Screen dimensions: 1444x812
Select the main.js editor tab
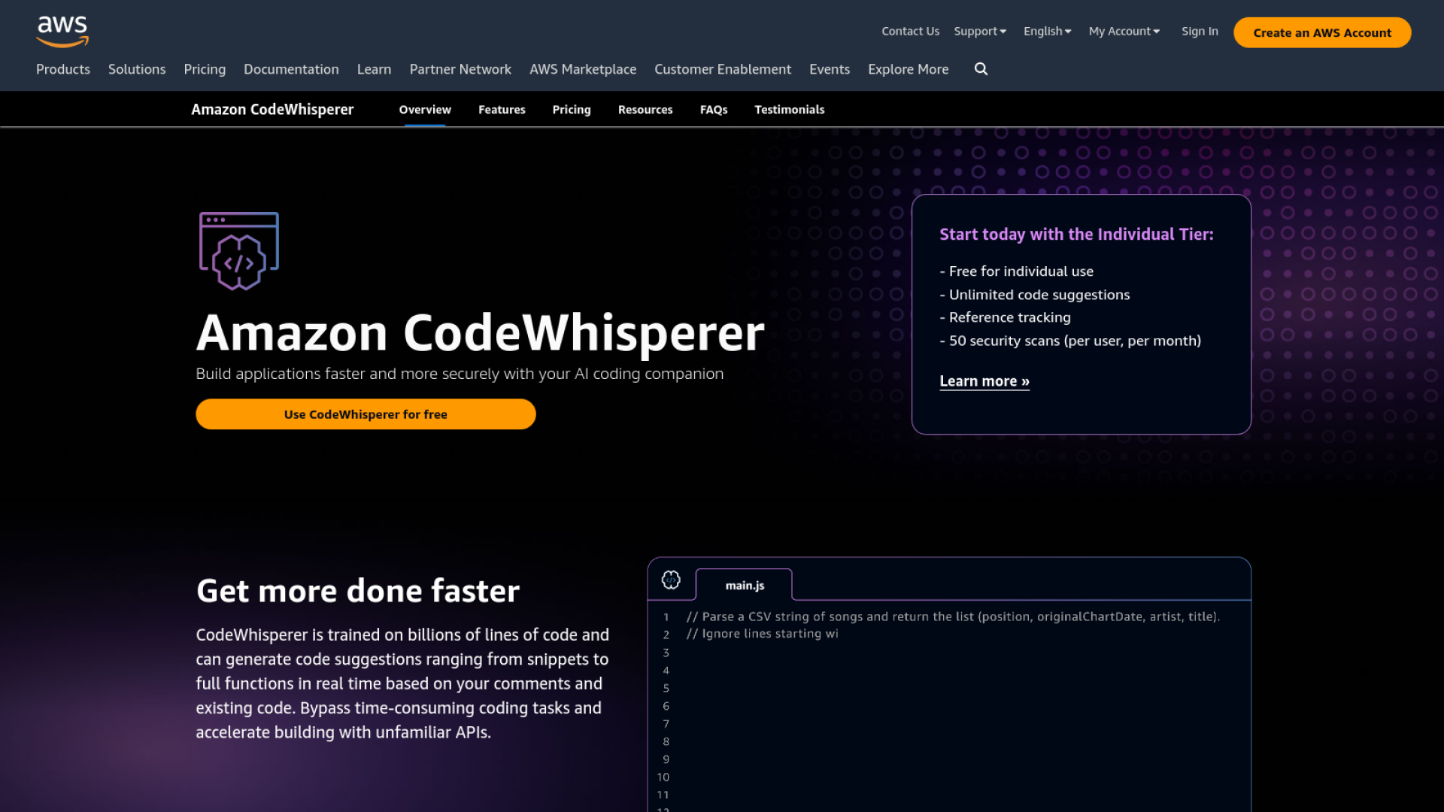pos(744,585)
